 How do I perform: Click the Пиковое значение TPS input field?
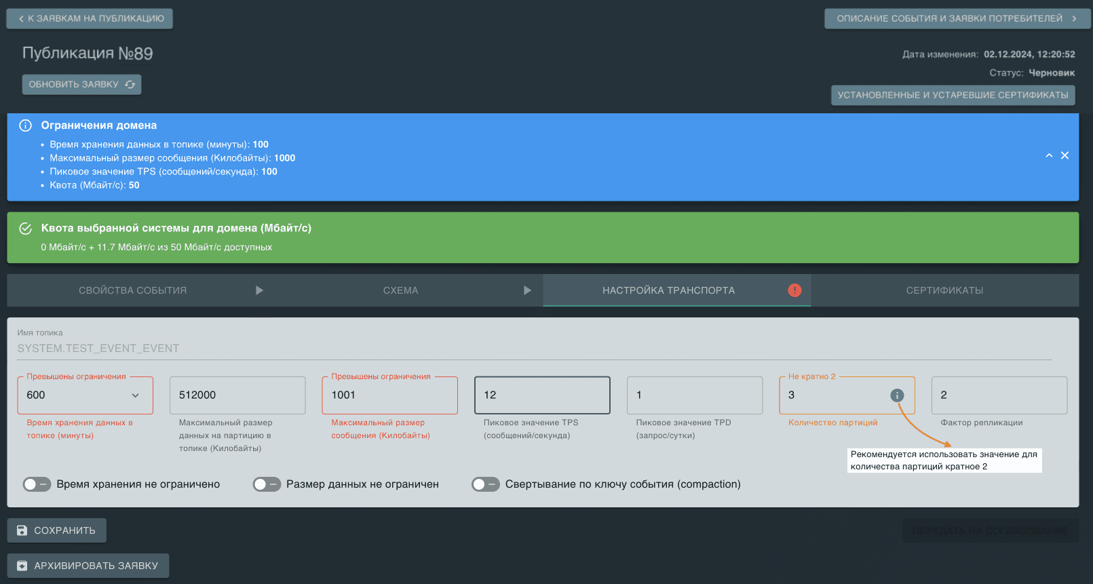pos(542,395)
